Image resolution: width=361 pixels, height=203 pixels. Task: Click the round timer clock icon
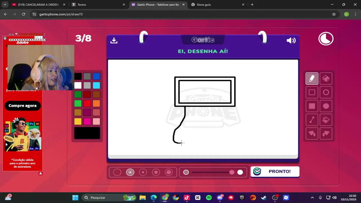click(326, 39)
